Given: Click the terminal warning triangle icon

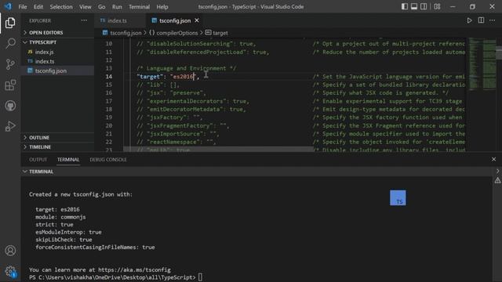Looking at the screenshot, I should pyautogui.click(x=497, y=181).
